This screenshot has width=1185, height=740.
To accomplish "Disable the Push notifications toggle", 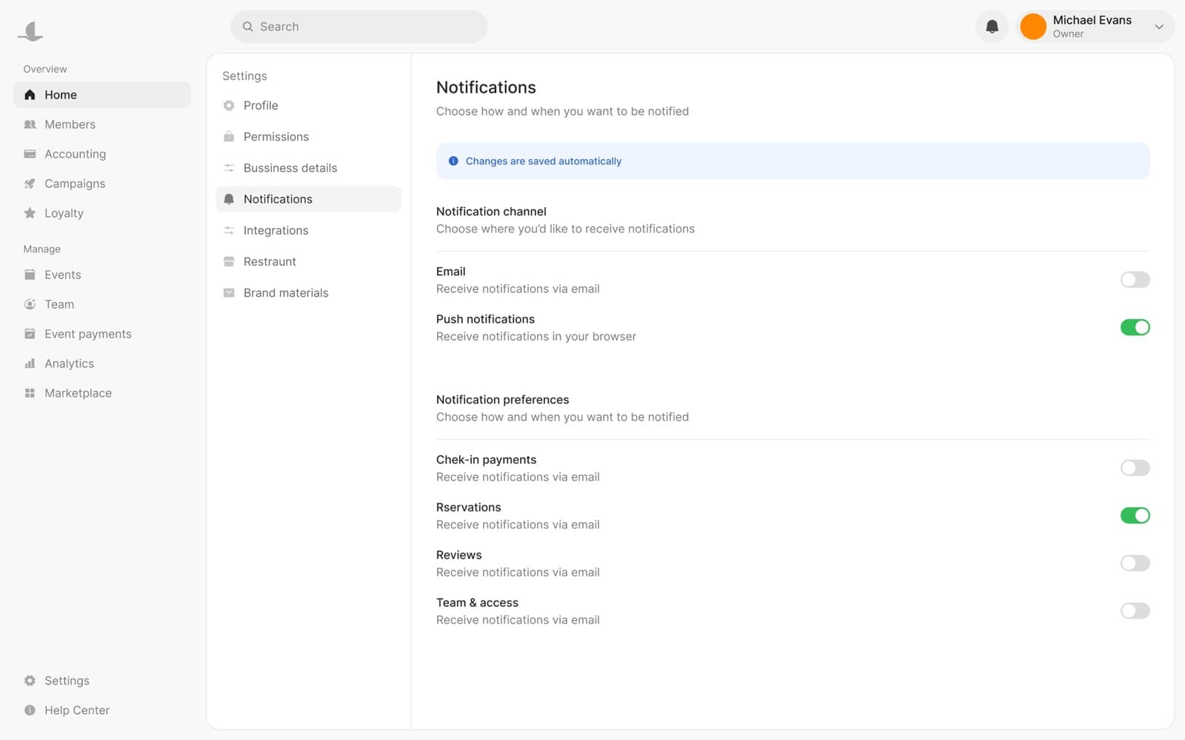I will point(1135,327).
